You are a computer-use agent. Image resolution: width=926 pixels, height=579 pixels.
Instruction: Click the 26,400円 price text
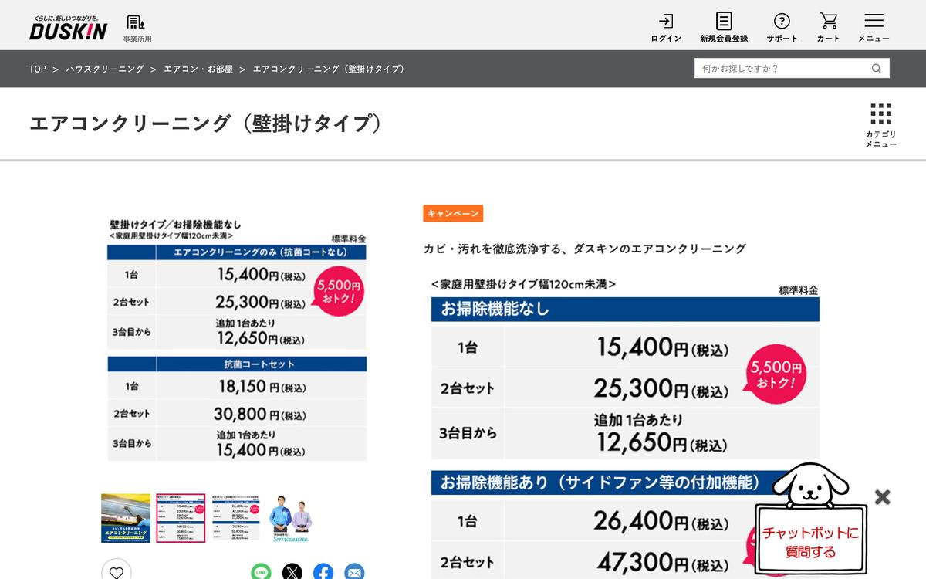pyautogui.click(x=661, y=520)
